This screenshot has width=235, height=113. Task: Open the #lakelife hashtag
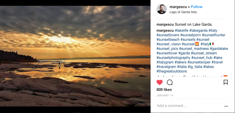tap(181, 31)
